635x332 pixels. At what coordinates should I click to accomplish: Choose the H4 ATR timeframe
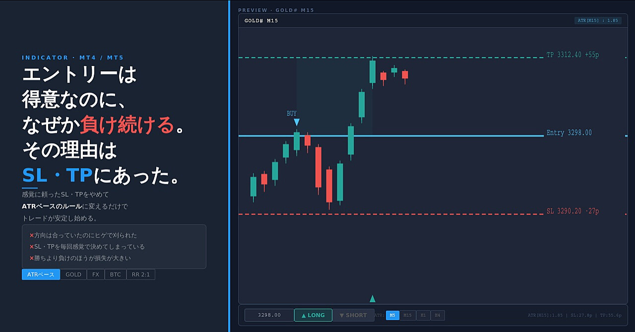point(438,315)
